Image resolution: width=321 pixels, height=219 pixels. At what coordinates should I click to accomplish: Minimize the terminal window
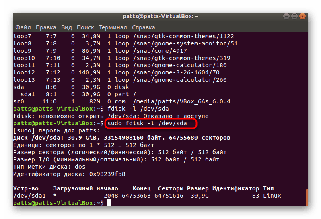[x=286, y=16]
